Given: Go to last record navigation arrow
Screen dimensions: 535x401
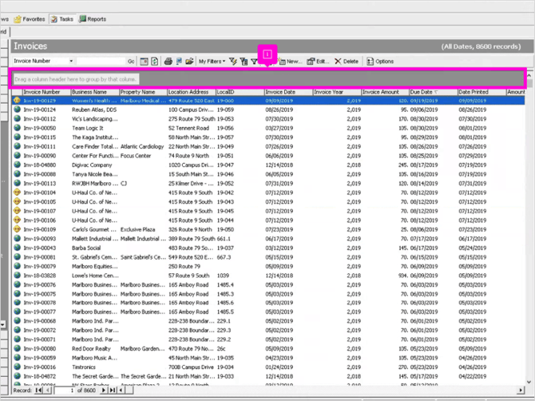Looking at the screenshot, I should [113, 390].
